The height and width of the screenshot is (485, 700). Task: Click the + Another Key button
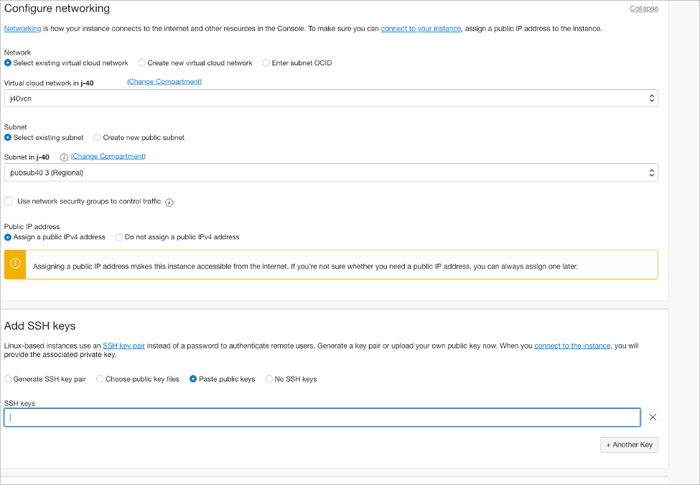[x=629, y=445]
